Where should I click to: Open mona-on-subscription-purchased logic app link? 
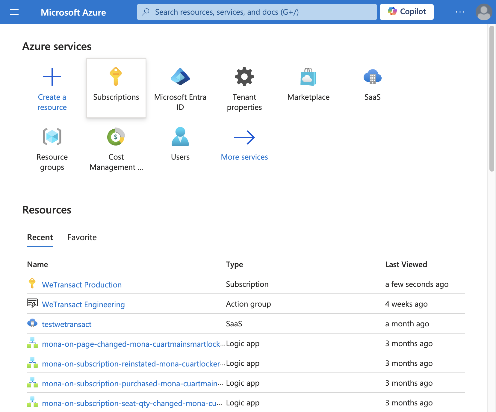click(x=133, y=384)
